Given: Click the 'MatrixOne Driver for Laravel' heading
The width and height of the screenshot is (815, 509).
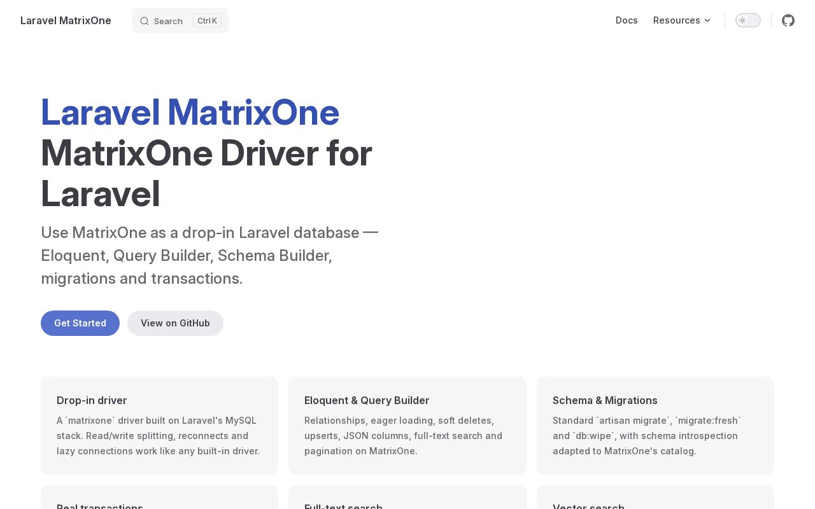Looking at the screenshot, I should point(206,173).
